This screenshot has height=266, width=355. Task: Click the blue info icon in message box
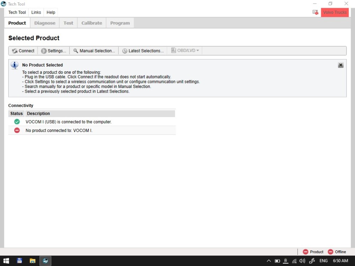pyautogui.click(x=15, y=65)
